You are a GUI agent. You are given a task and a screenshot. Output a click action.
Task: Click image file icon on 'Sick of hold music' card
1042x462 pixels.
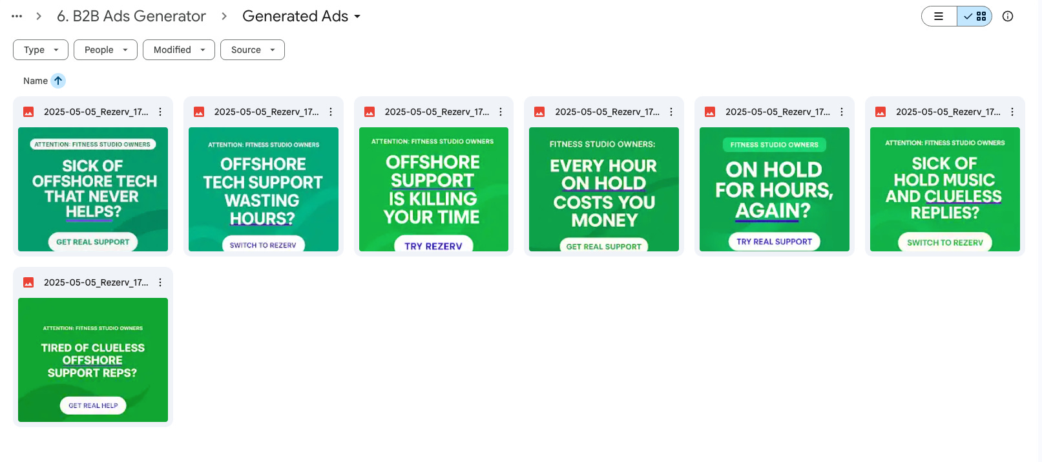tap(880, 112)
